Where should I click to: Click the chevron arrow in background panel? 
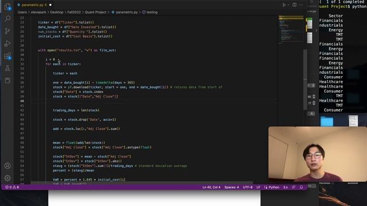pos(316,30)
